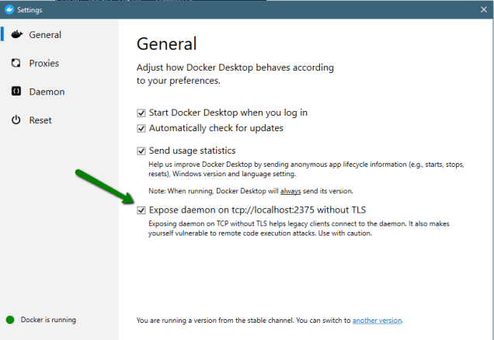Uncheck Automatically check for updates
Screen dimensions: 494x340
click(141, 128)
